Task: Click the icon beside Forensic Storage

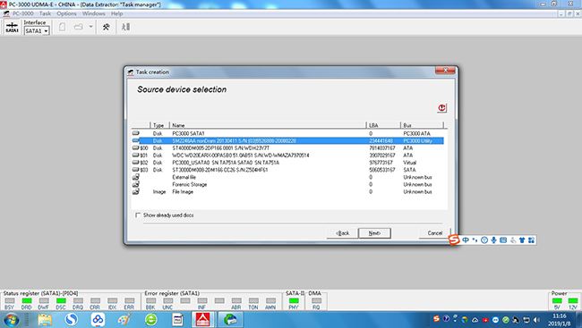Action: click(x=136, y=184)
